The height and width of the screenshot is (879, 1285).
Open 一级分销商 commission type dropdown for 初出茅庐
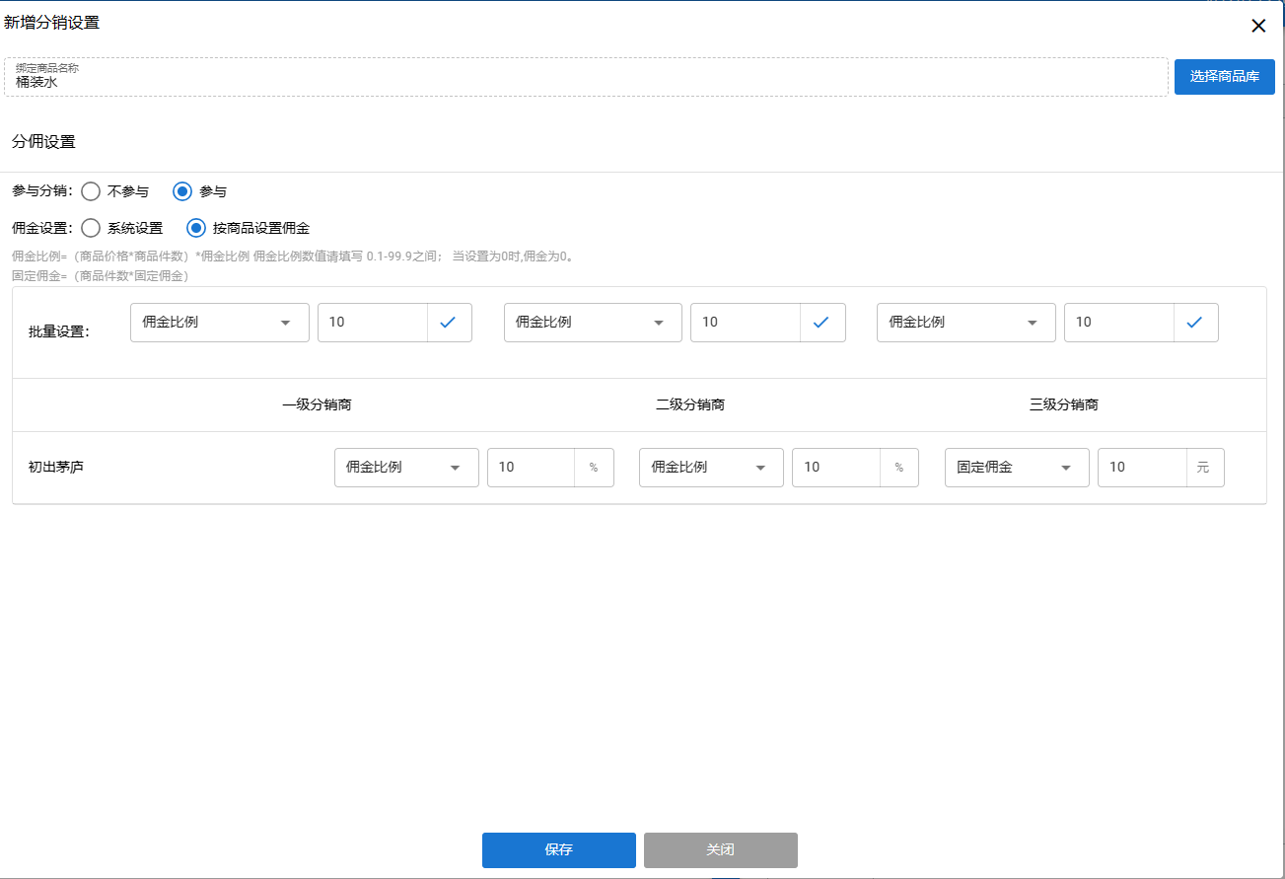tap(406, 468)
